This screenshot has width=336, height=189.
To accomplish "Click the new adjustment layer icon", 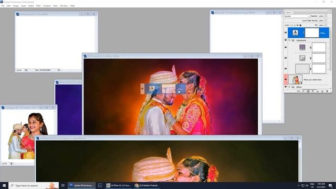I will pos(313,91).
